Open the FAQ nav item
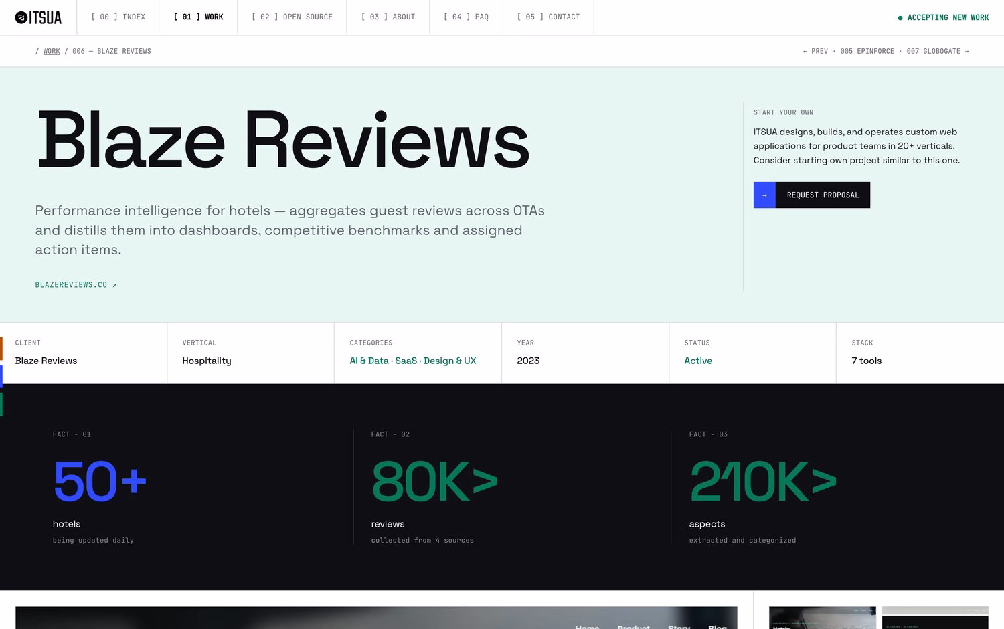The width and height of the screenshot is (1004, 629). click(x=466, y=17)
